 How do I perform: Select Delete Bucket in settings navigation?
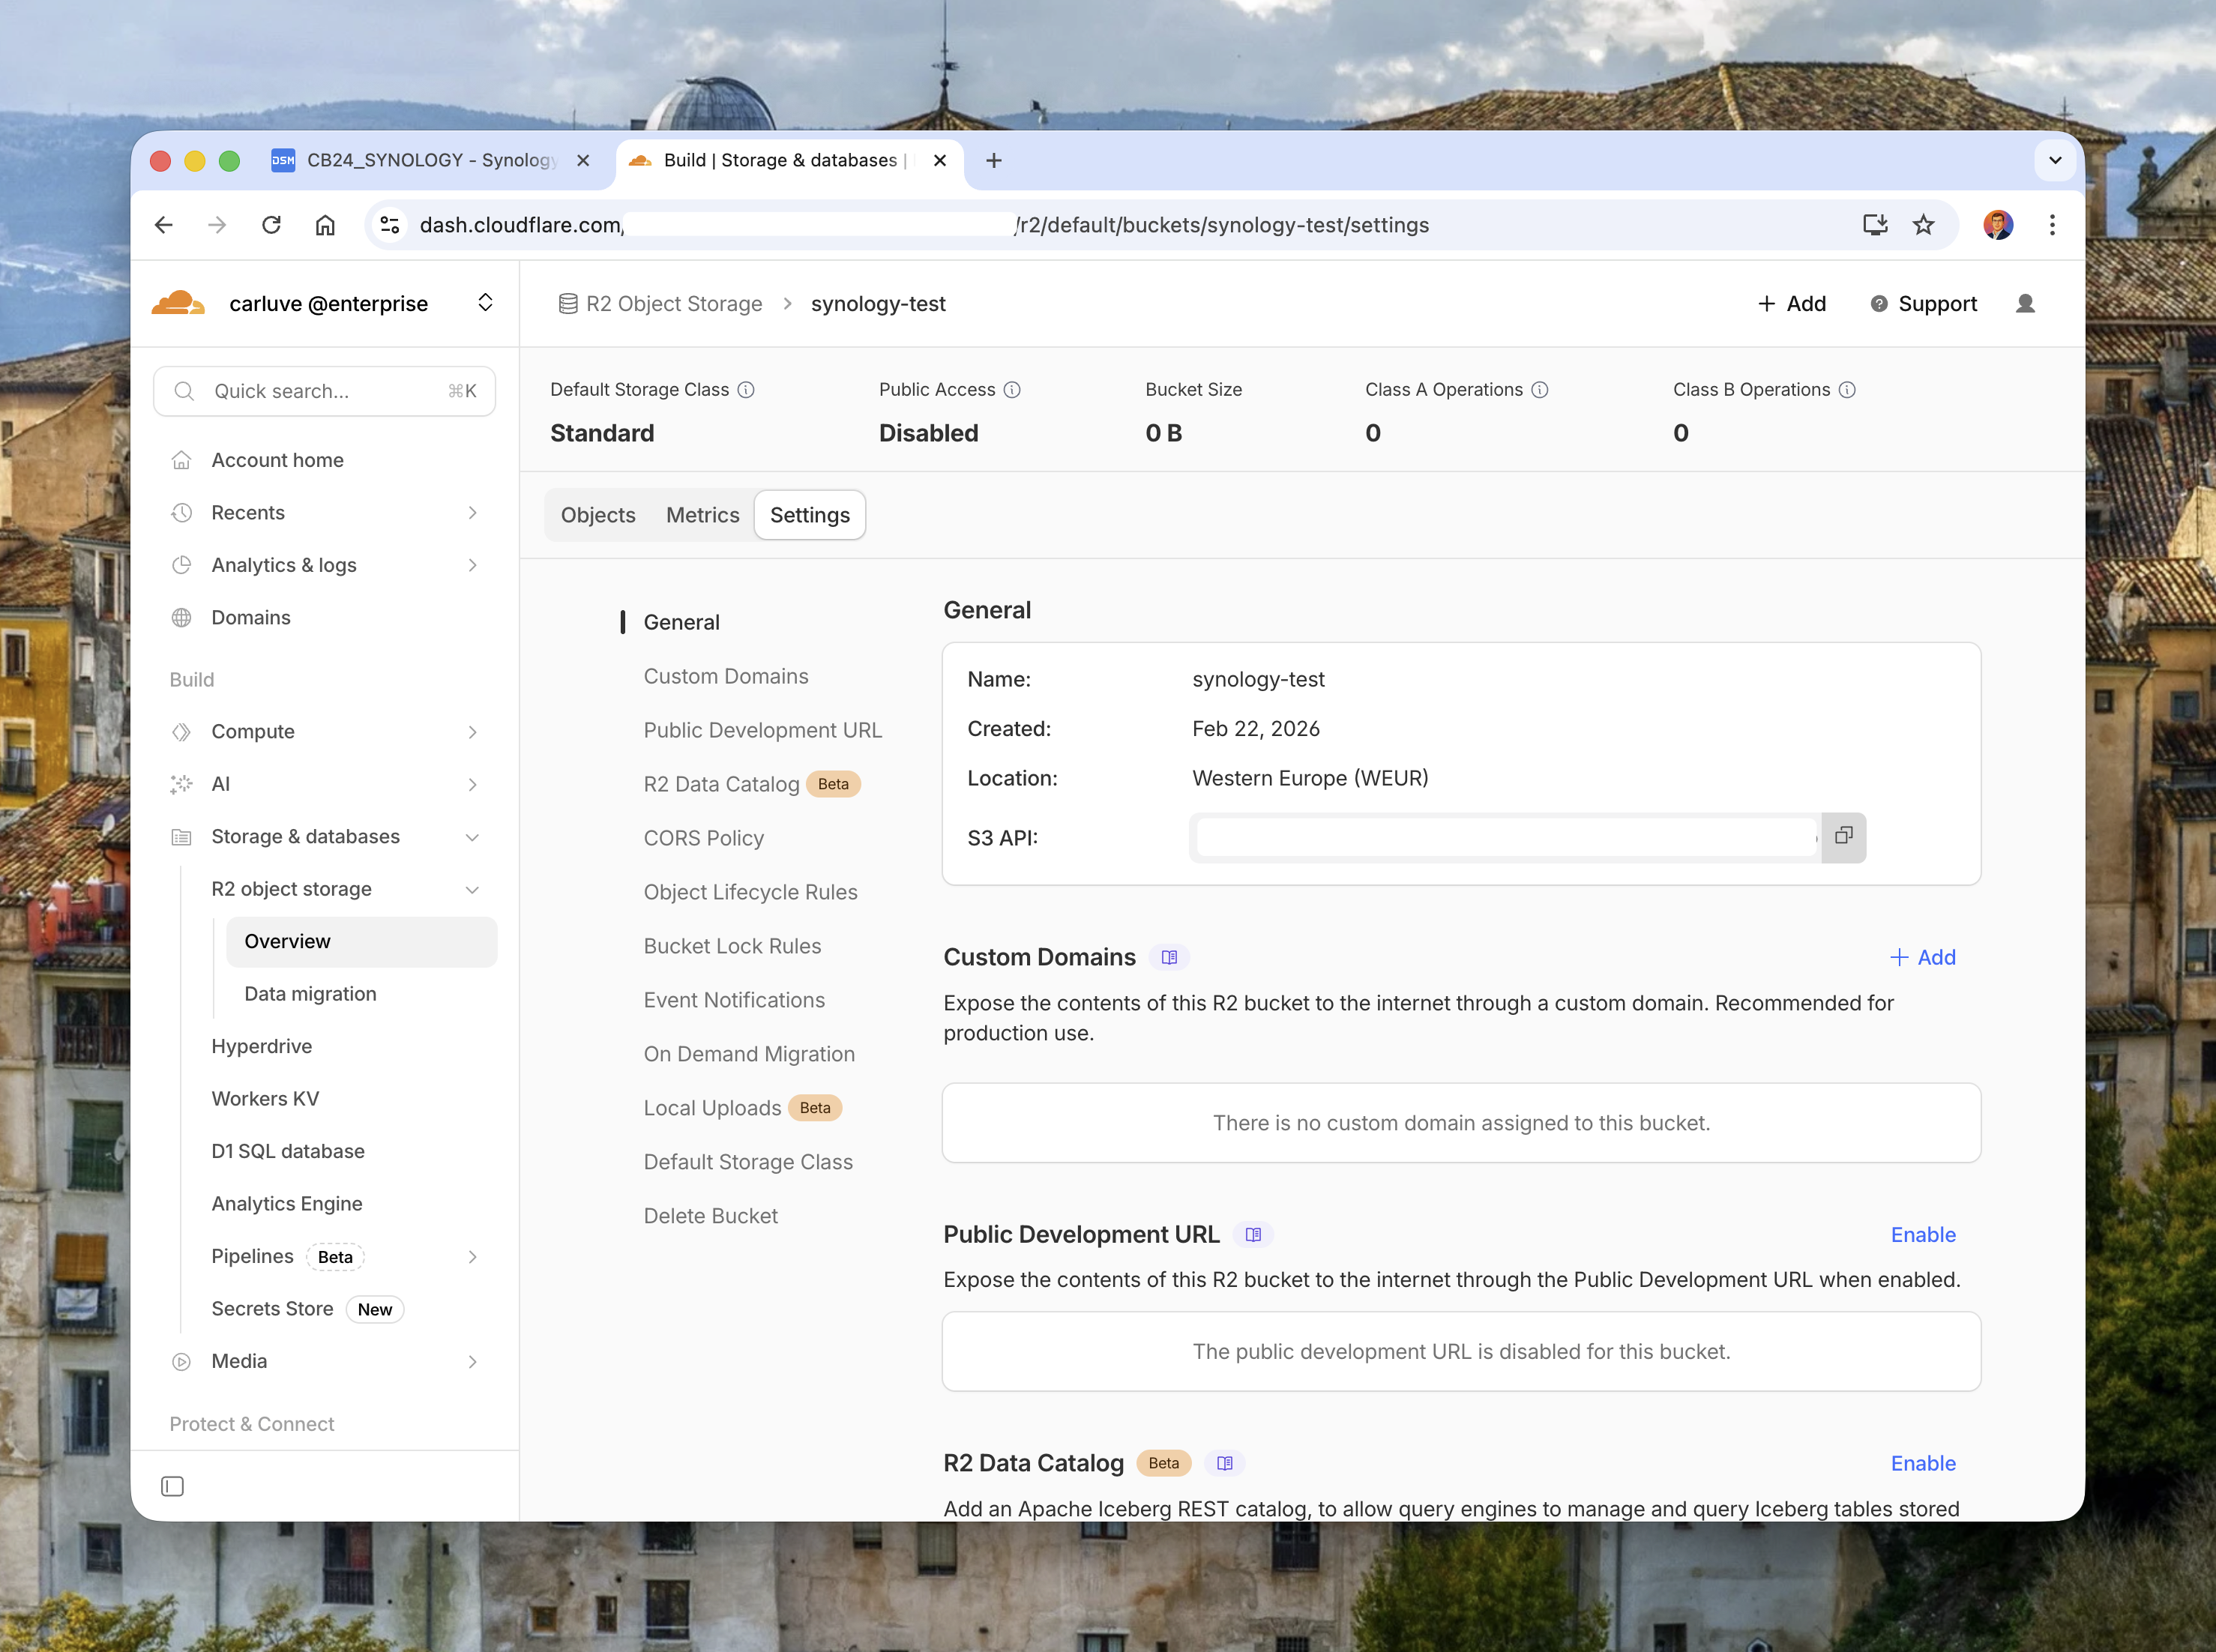pos(711,1215)
